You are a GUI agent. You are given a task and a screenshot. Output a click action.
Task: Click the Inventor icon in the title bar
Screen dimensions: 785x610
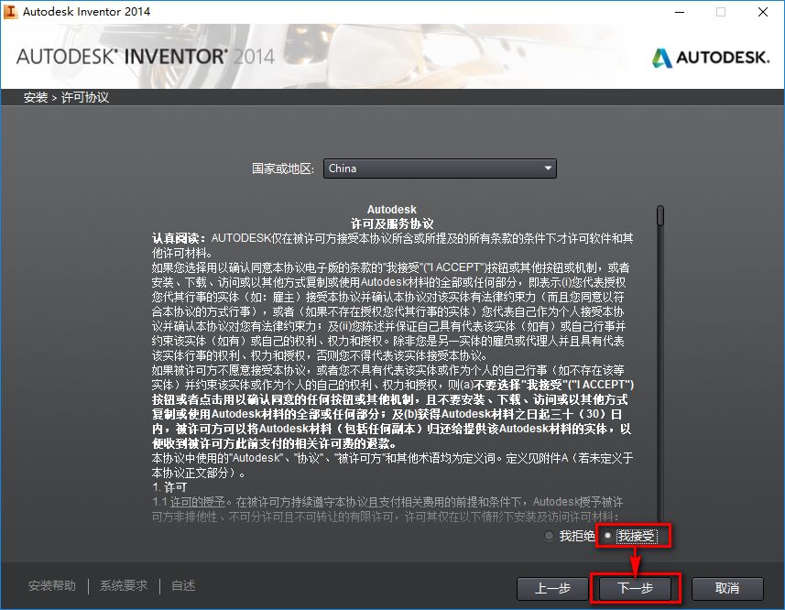(x=13, y=12)
